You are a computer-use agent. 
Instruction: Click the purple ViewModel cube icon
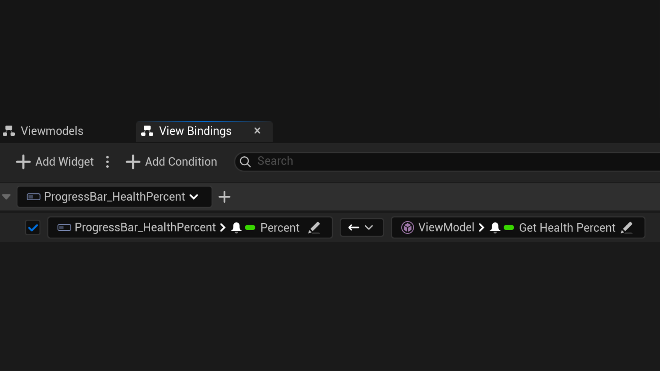407,227
